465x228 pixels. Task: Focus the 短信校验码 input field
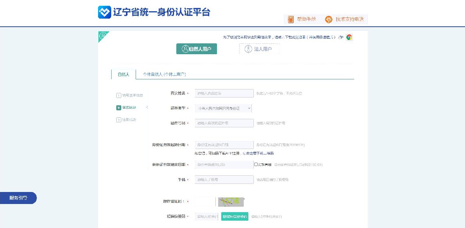tap(207, 216)
